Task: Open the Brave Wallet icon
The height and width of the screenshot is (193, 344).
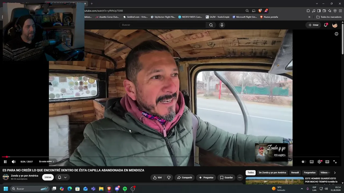Action: click(x=324, y=11)
